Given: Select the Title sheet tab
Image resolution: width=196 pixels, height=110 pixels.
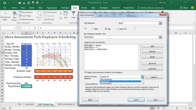Looking at the screenshot, I should 19,104.
